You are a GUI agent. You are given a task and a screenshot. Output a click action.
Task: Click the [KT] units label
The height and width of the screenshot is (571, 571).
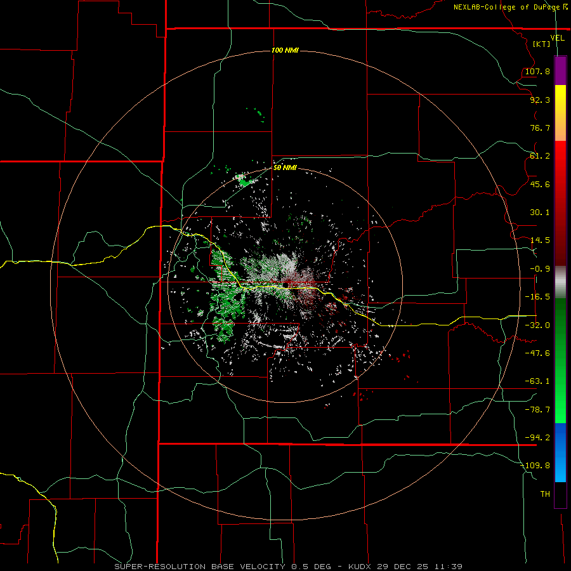coord(542,44)
